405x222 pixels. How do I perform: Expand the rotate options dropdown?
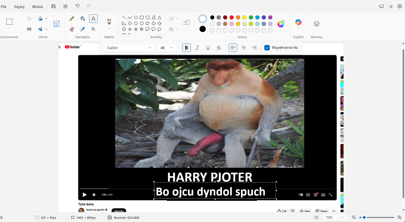tap(46, 18)
